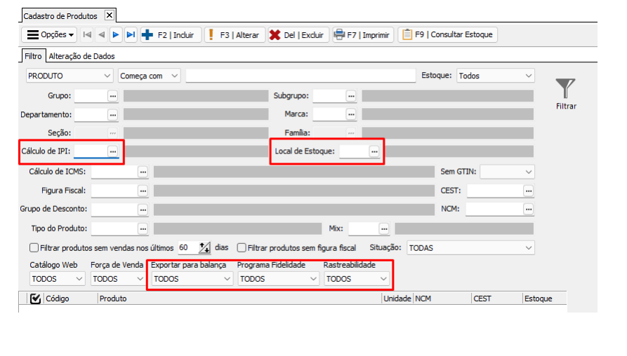Go to previous record arrow

[101, 34]
